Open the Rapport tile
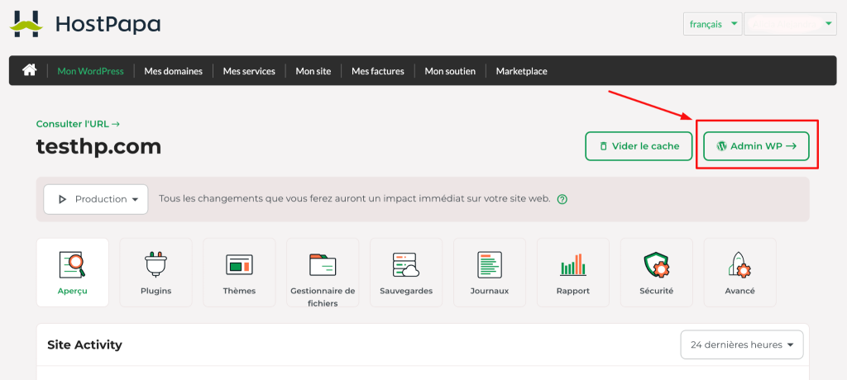 573,273
